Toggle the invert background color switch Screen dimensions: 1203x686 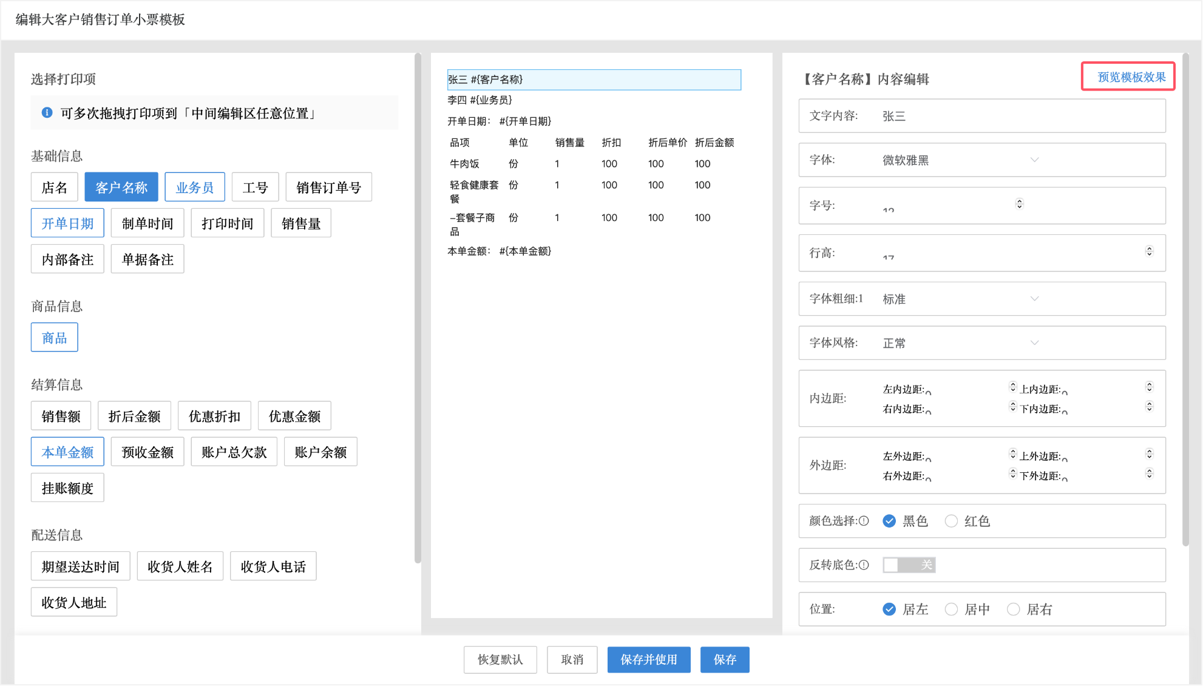909,565
